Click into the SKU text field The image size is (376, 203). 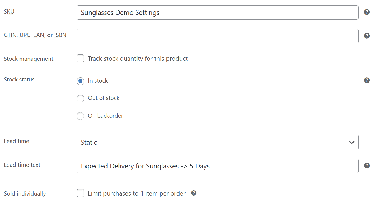point(217,12)
